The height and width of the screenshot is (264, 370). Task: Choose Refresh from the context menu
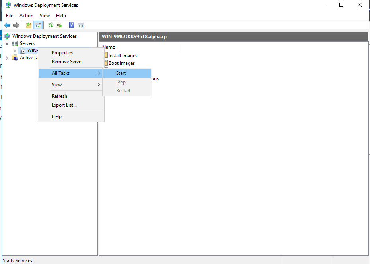click(71, 96)
